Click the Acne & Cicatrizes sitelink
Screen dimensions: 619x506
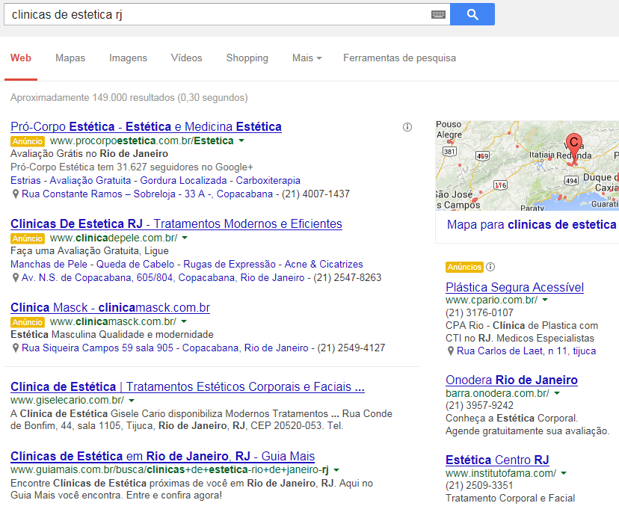click(324, 265)
